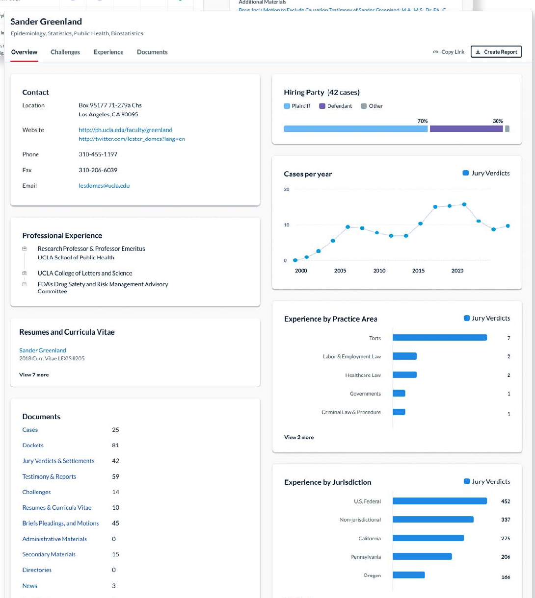Click the Non-jurisdictional bar
Viewport: 535px width, 598px height.
(x=433, y=519)
